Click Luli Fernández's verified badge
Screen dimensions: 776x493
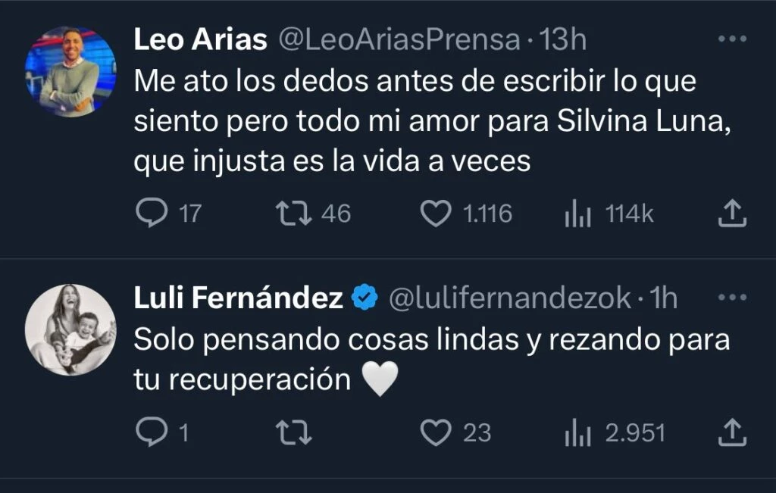point(367,298)
